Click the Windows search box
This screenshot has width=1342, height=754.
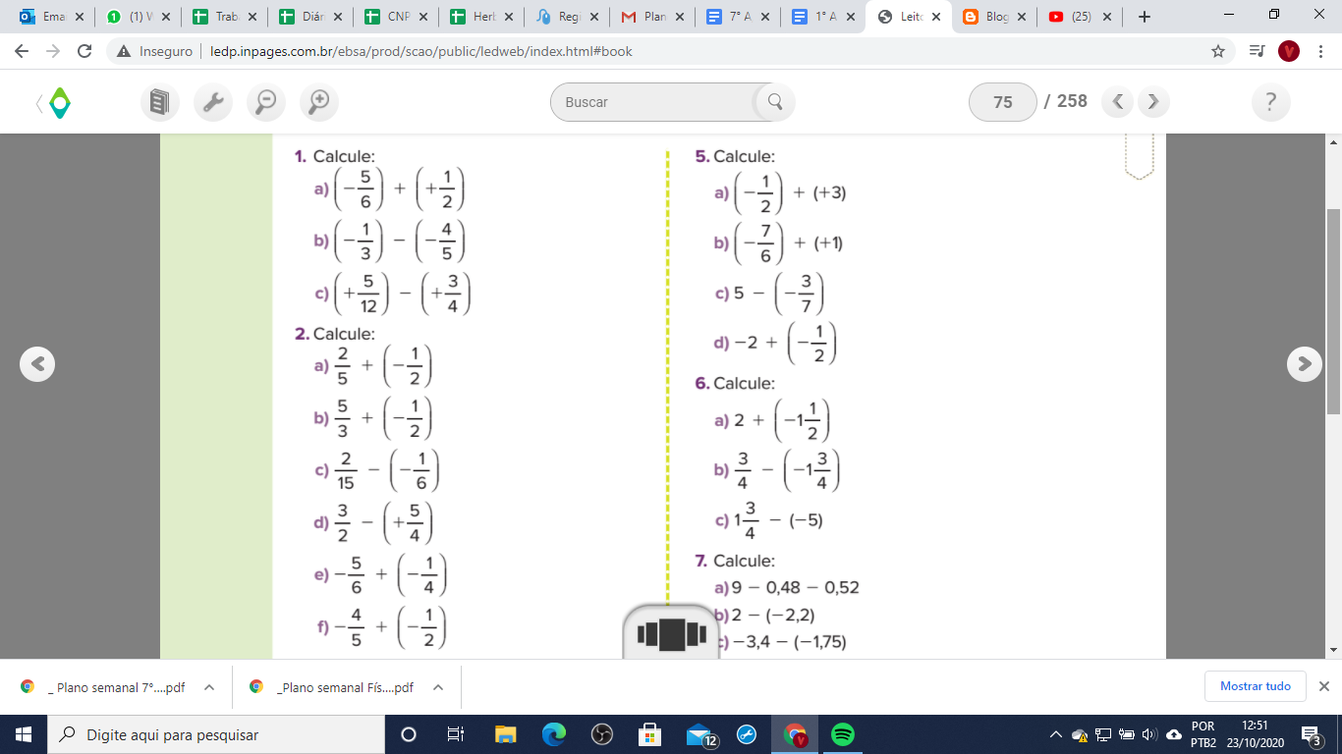(215, 734)
